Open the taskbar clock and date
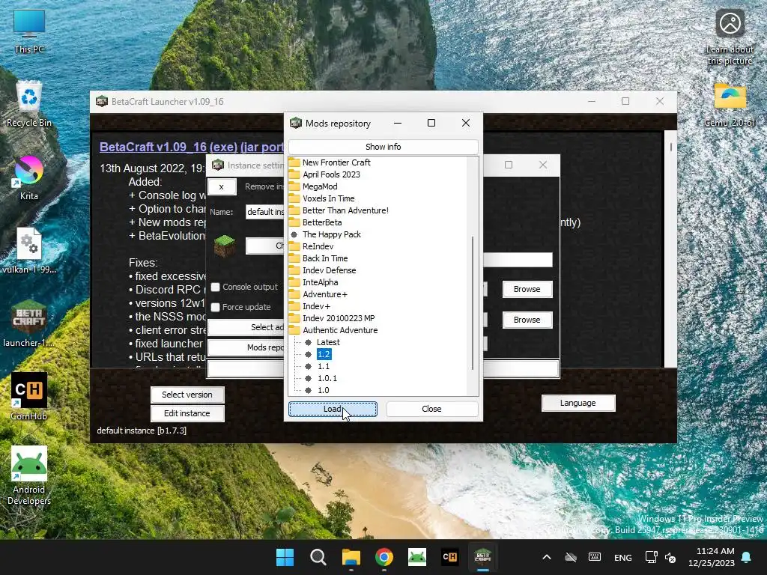767x575 pixels. tap(712, 557)
